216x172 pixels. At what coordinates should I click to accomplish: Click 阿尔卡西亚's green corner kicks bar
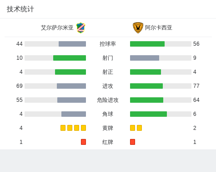tap(149, 114)
